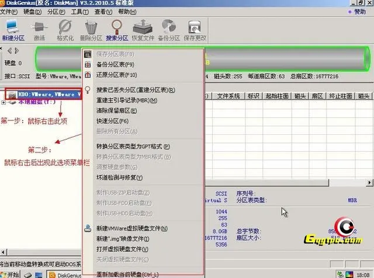Open the 帮助(H) menu
This screenshot has height=278, width=374.
(127, 12)
